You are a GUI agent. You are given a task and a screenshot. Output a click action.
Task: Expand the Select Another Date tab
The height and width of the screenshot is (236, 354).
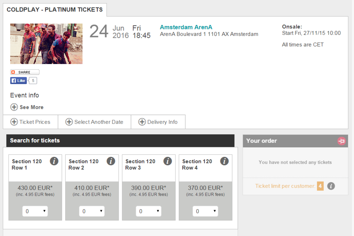click(x=95, y=122)
